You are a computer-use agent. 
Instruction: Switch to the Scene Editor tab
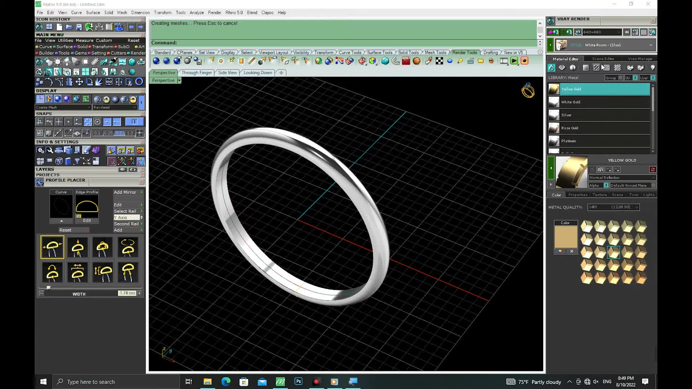click(x=603, y=59)
